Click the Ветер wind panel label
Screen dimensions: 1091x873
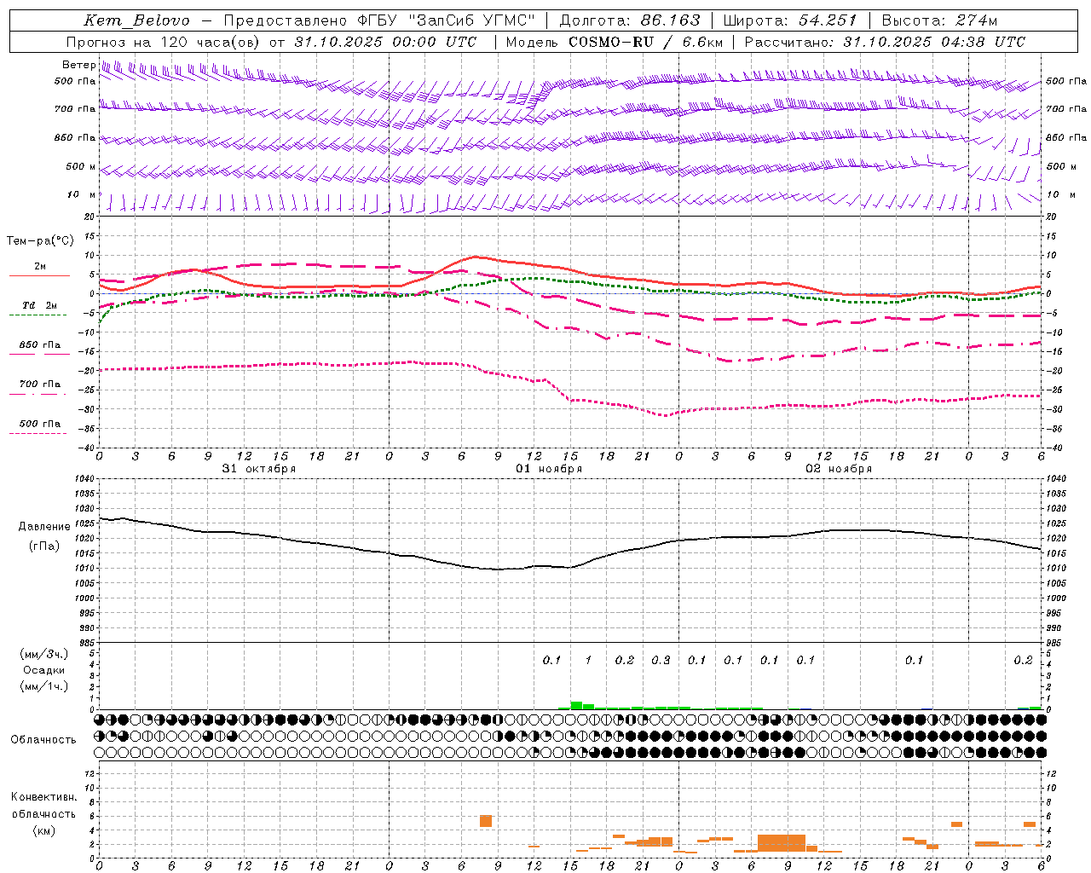[x=79, y=65]
